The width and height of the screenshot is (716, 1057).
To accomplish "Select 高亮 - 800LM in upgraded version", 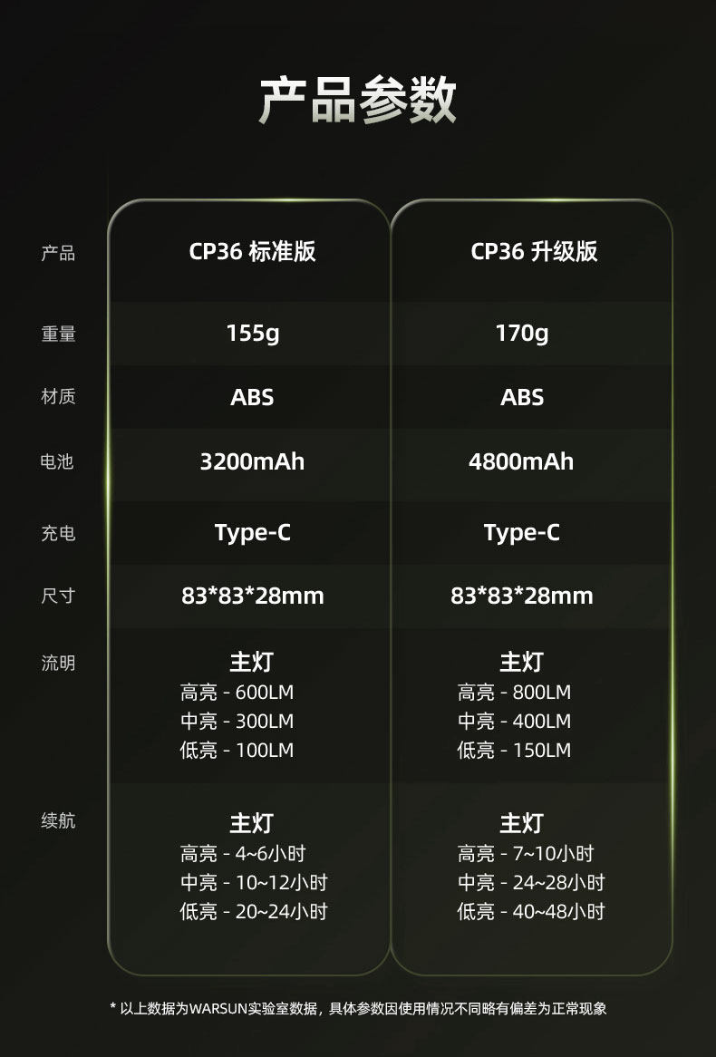I will (x=515, y=693).
